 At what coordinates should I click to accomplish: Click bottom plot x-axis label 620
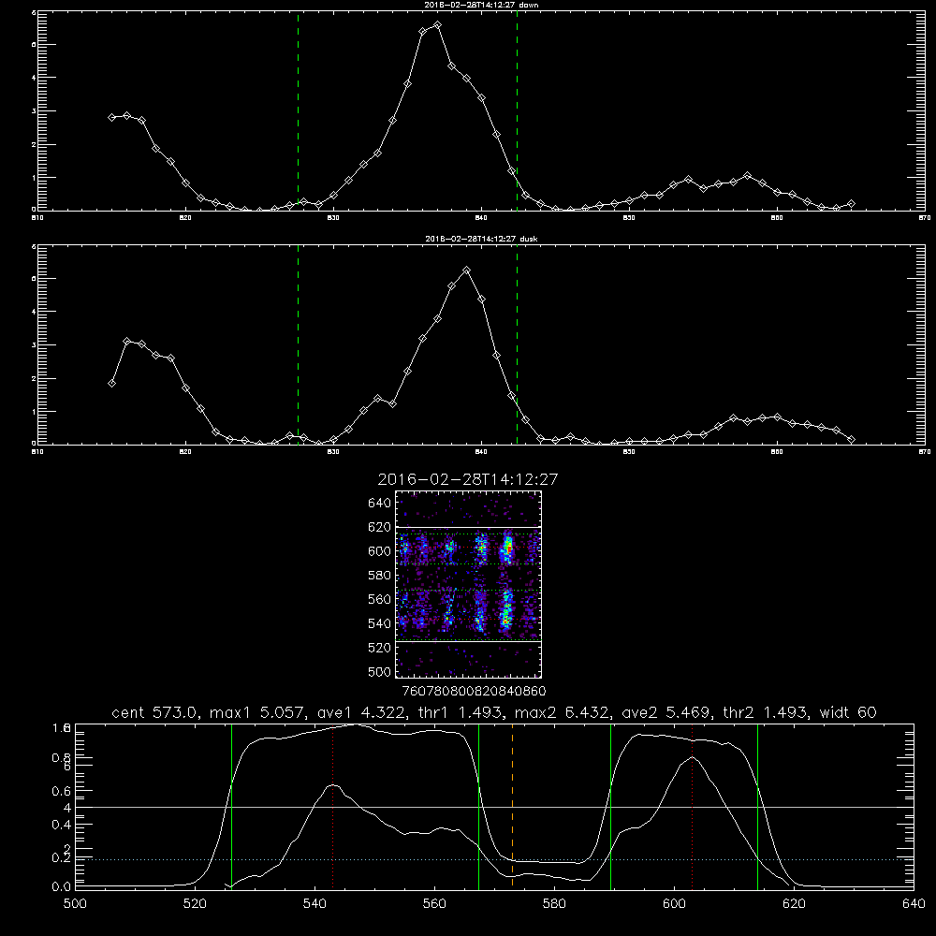794,904
